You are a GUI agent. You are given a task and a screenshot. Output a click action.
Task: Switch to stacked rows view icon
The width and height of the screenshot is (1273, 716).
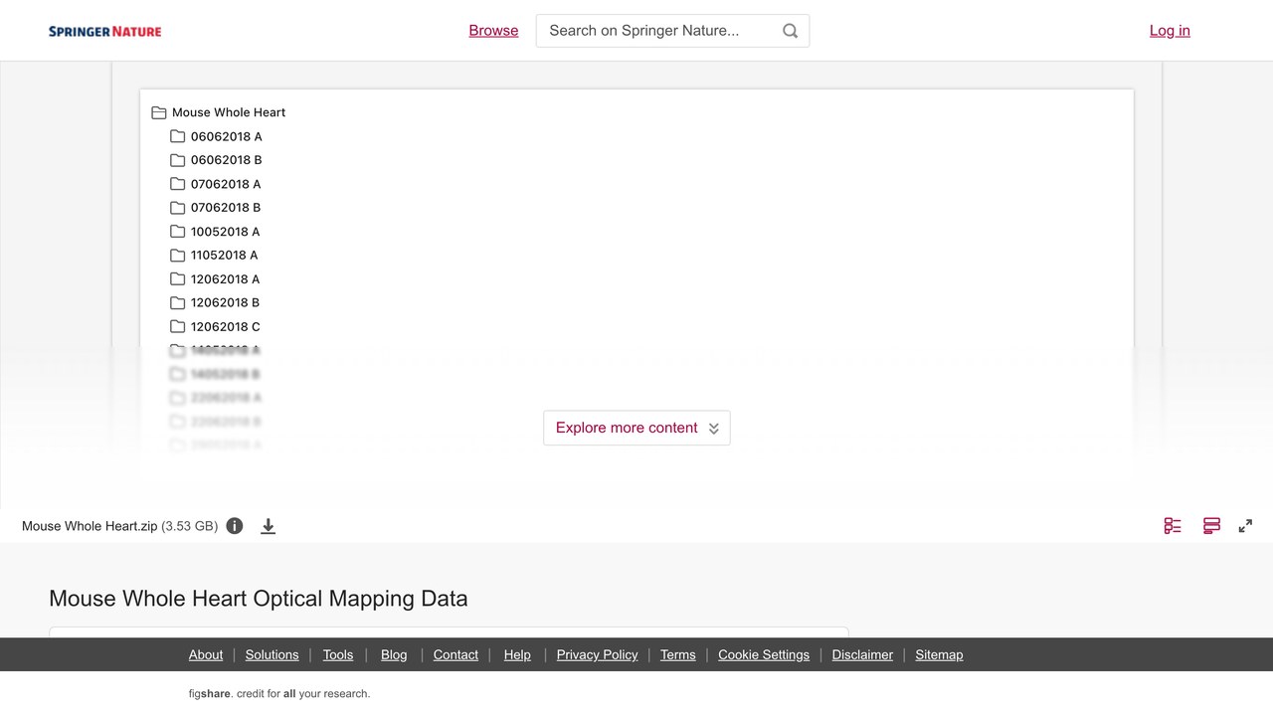[x=1211, y=526]
